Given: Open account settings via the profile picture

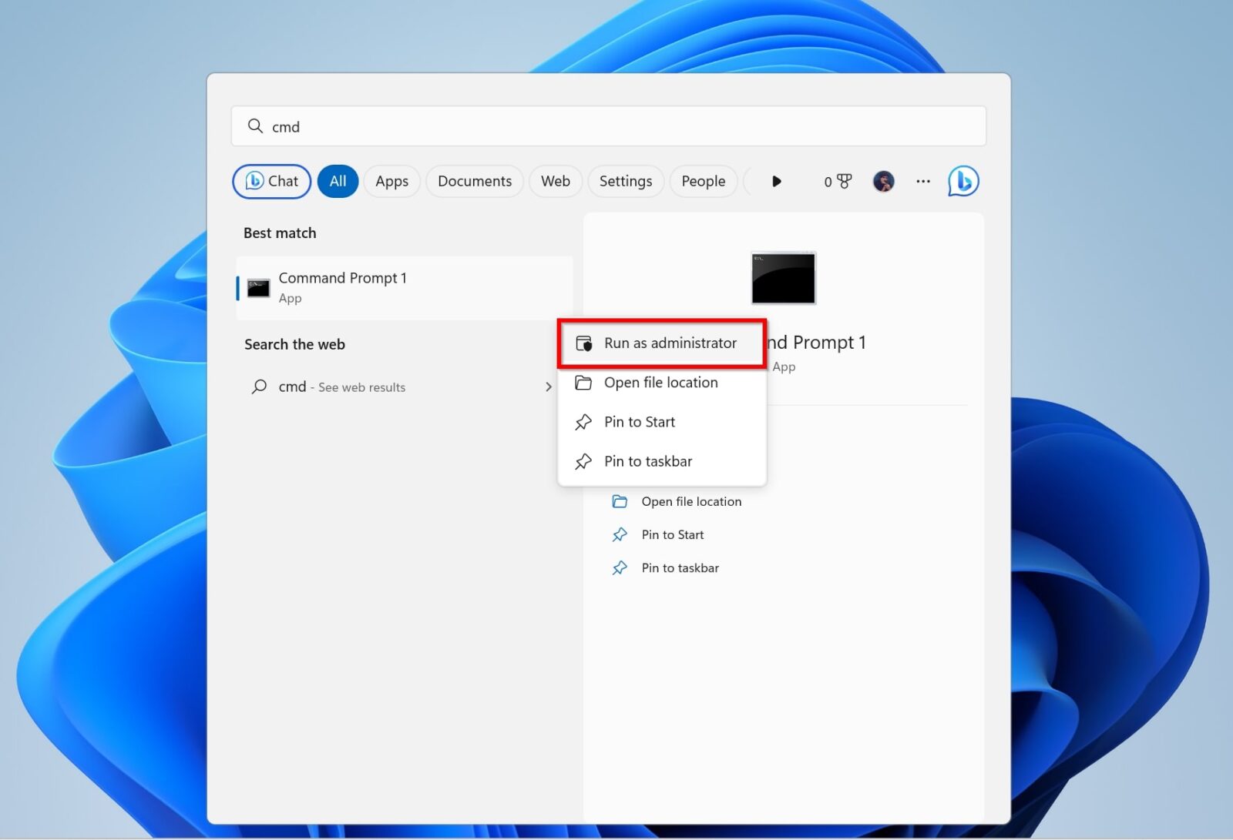Looking at the screenshot, I should coord(884,181).
